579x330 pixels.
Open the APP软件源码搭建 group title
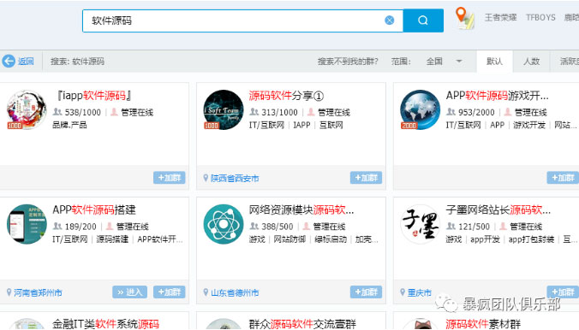coord(94,210)
